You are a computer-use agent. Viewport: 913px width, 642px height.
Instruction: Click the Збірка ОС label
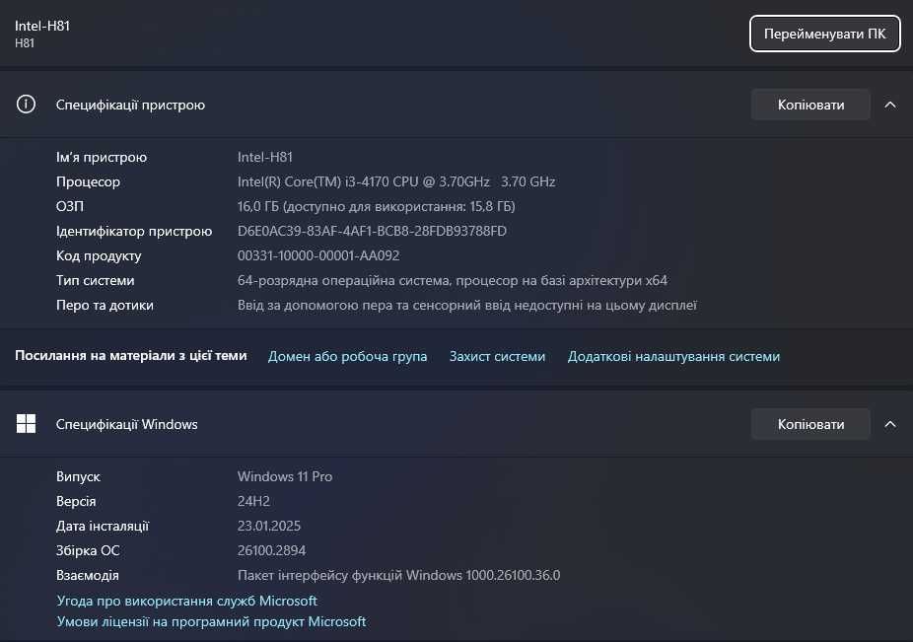click(x=88, y=550)
